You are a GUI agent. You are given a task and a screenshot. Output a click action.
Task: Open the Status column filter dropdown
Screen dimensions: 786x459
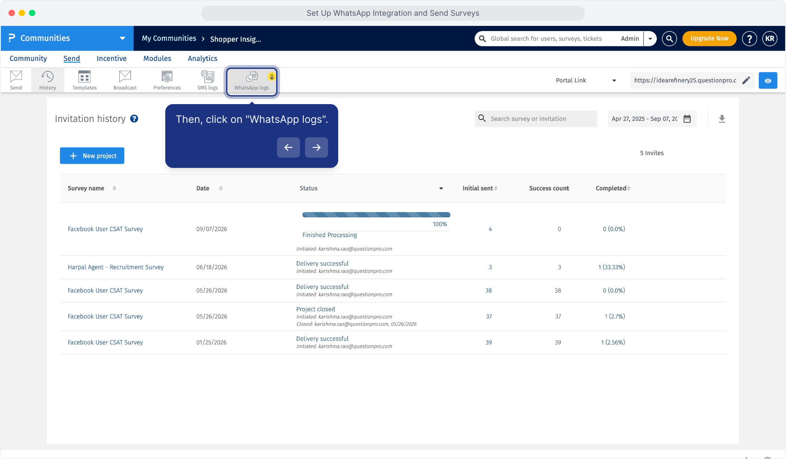(x=441, y=188)
